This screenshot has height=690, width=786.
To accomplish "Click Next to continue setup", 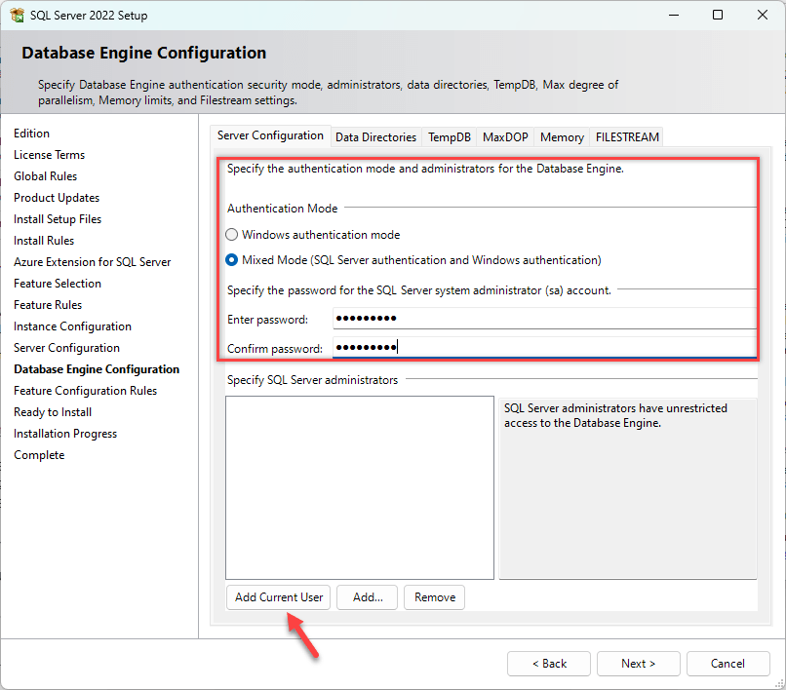I will tap(638, 664).
